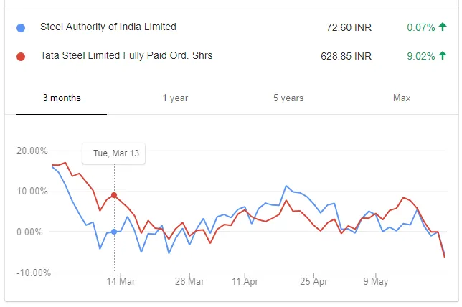
Task: Click the 25 Apr date label
Action: point(313,282)
